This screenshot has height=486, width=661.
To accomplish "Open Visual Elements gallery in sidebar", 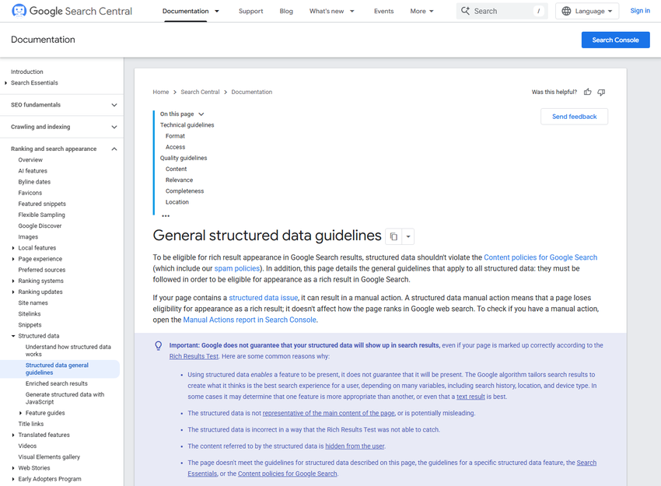I will pyautogui.click(x=49, y=457).
